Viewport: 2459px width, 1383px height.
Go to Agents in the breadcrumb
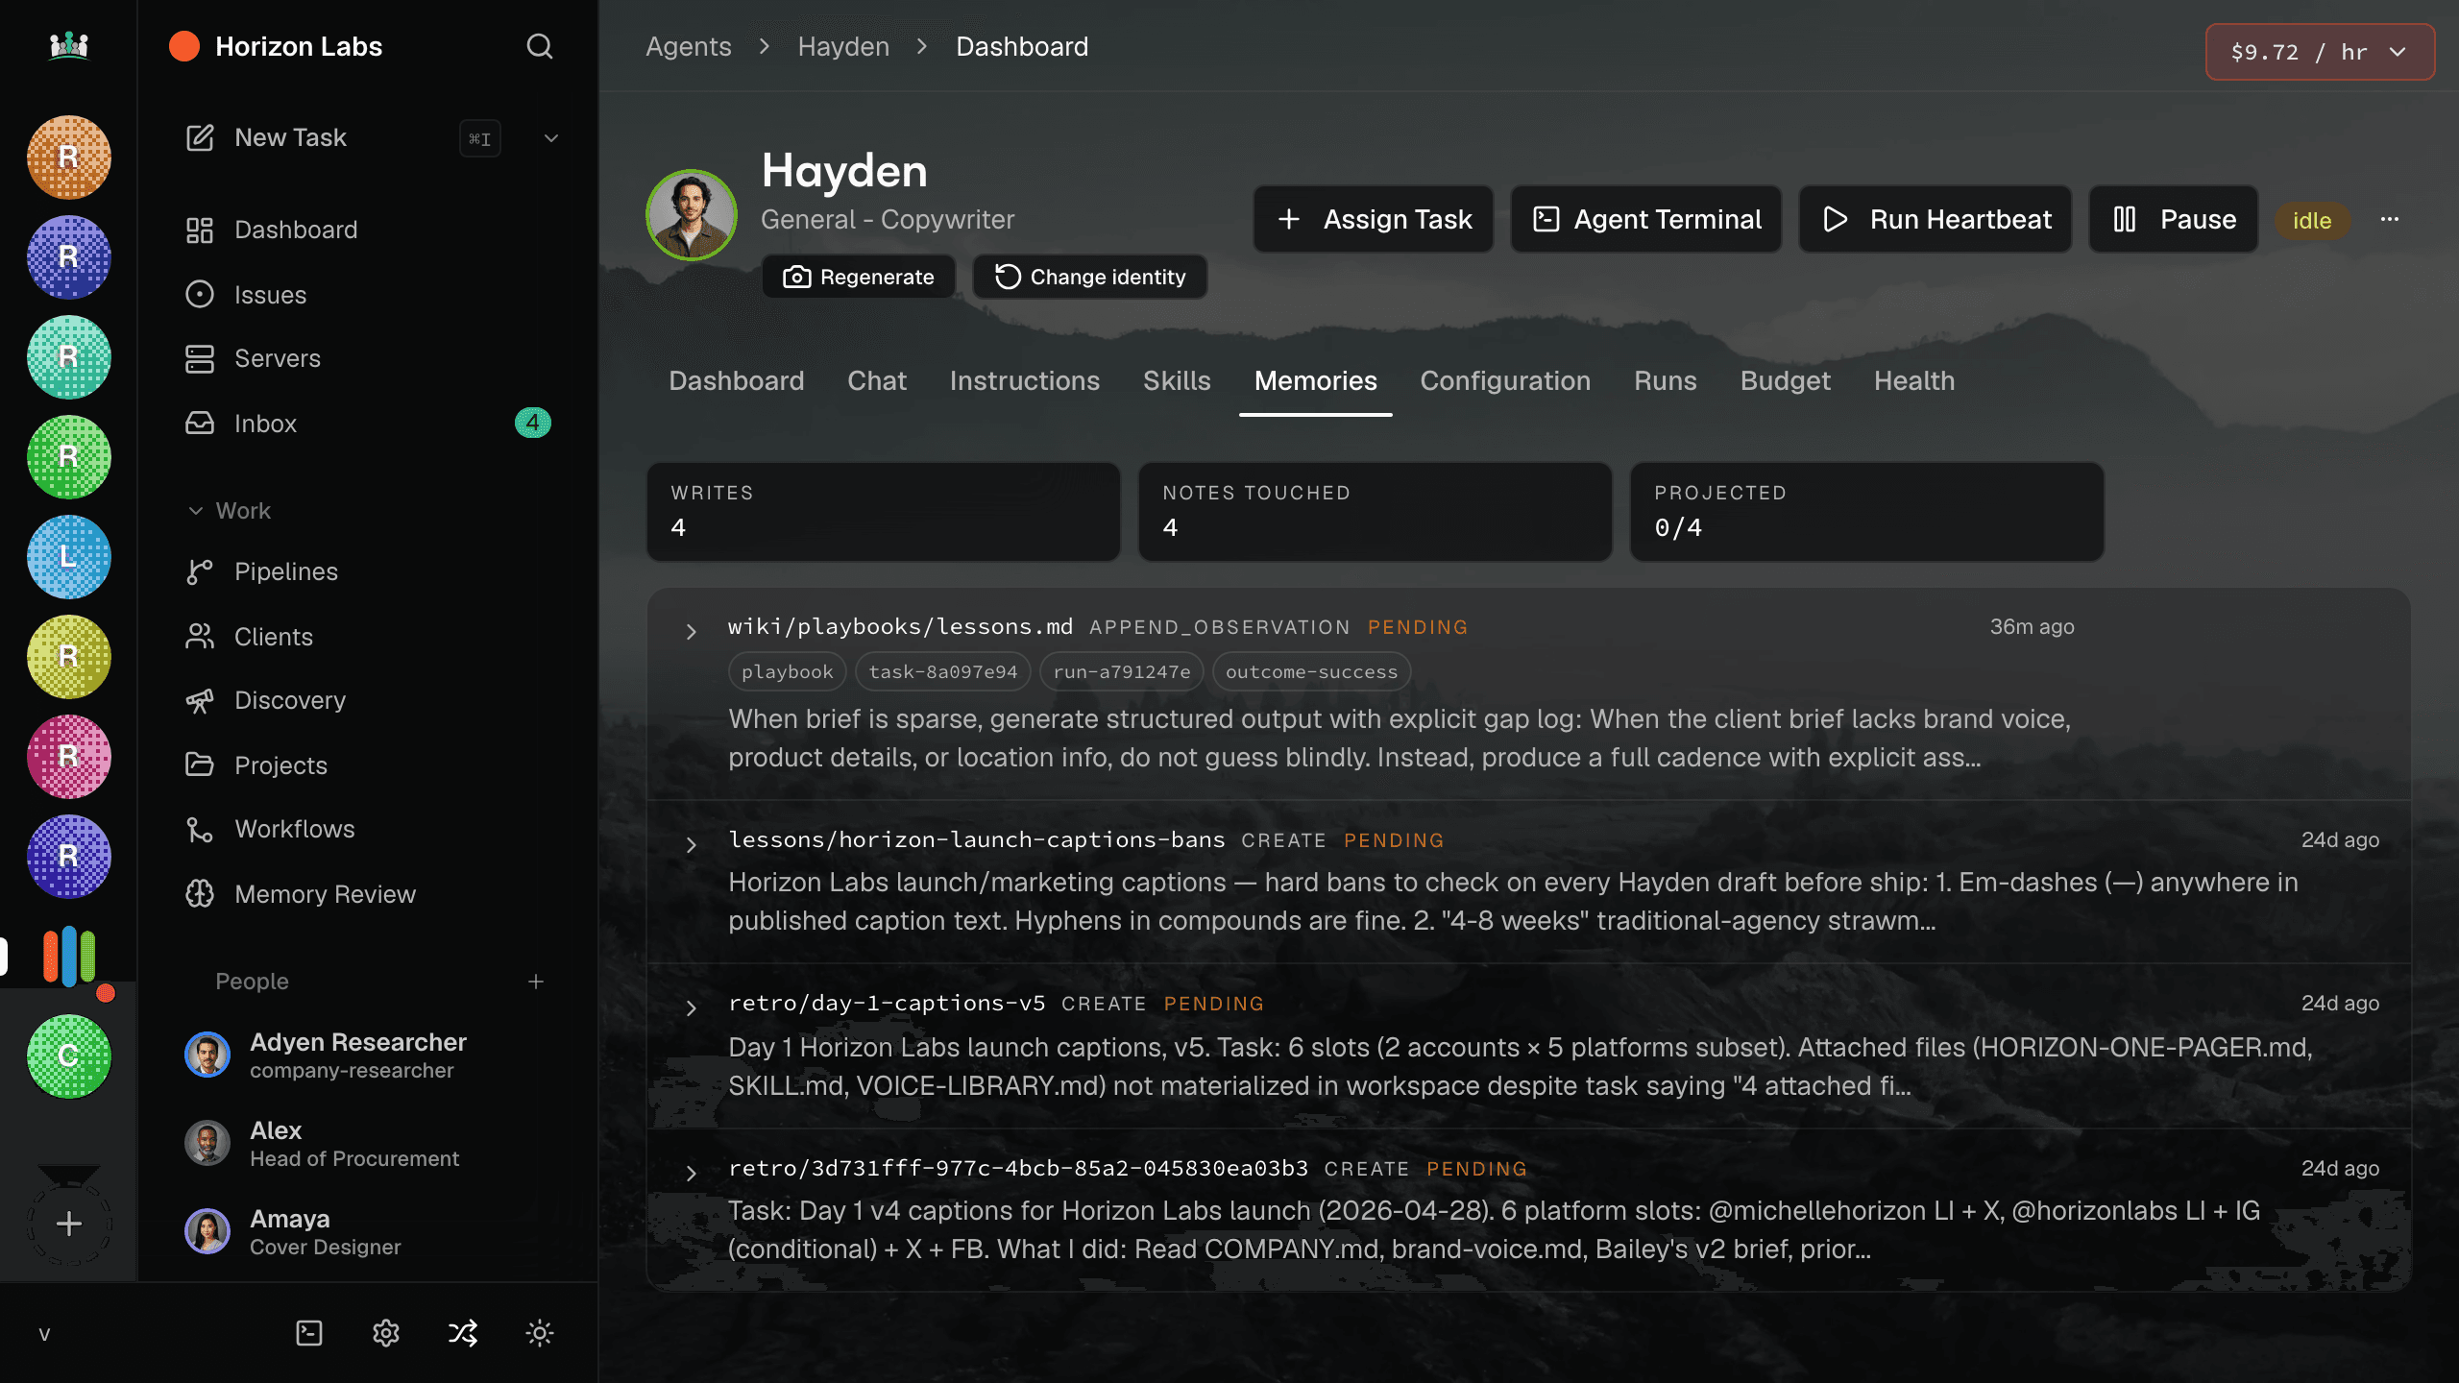689,46
